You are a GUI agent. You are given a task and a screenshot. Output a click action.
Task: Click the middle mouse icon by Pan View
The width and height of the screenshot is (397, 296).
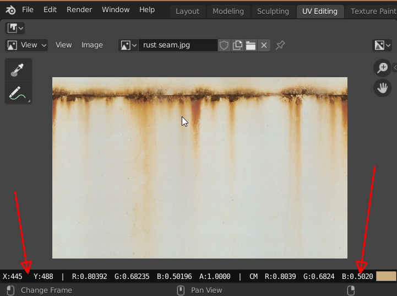pyautogui.click(x=181, y=290)
